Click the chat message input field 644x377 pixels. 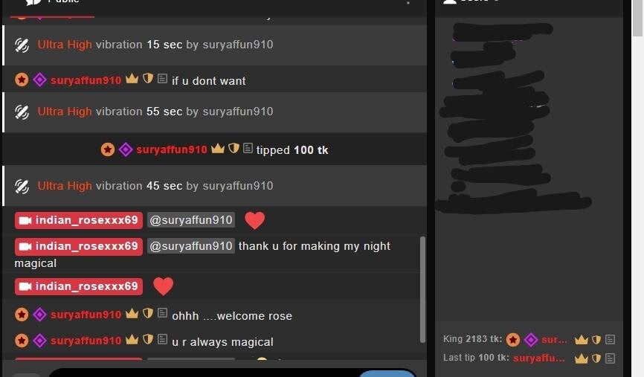point(203,373)
